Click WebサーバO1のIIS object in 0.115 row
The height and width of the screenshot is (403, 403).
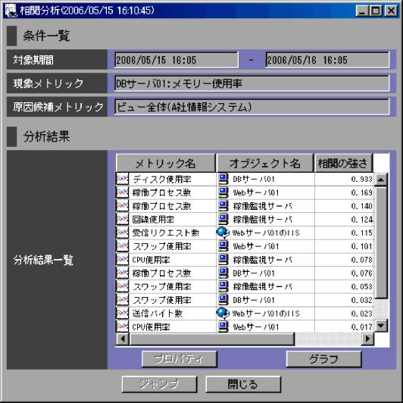[x=266, y=233]
